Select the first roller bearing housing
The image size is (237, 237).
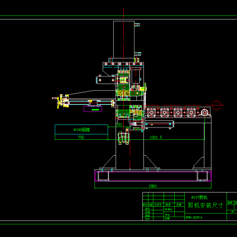point(151,113)
